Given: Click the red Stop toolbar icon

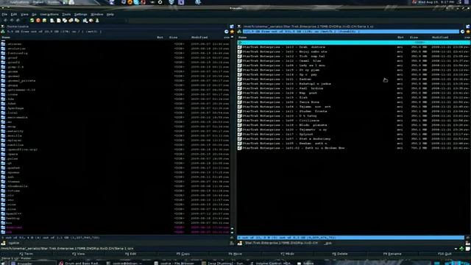Looking at the screenshot, I should pyautogui.click(x=38, y=21).
